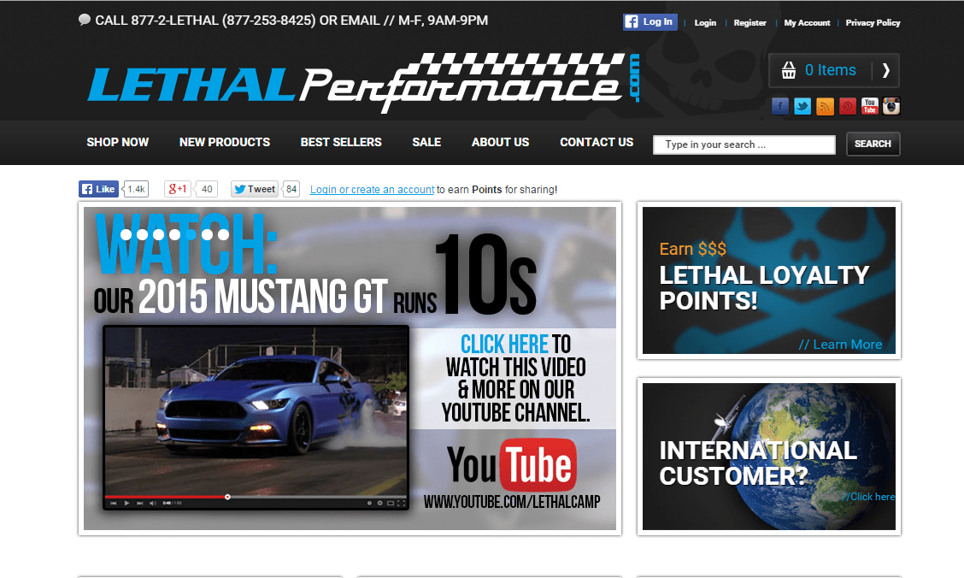The width and height of the screenshot is (964, 578).
Task: Click the Mustang video thumbnail in banner
Action: click(256, 417)
